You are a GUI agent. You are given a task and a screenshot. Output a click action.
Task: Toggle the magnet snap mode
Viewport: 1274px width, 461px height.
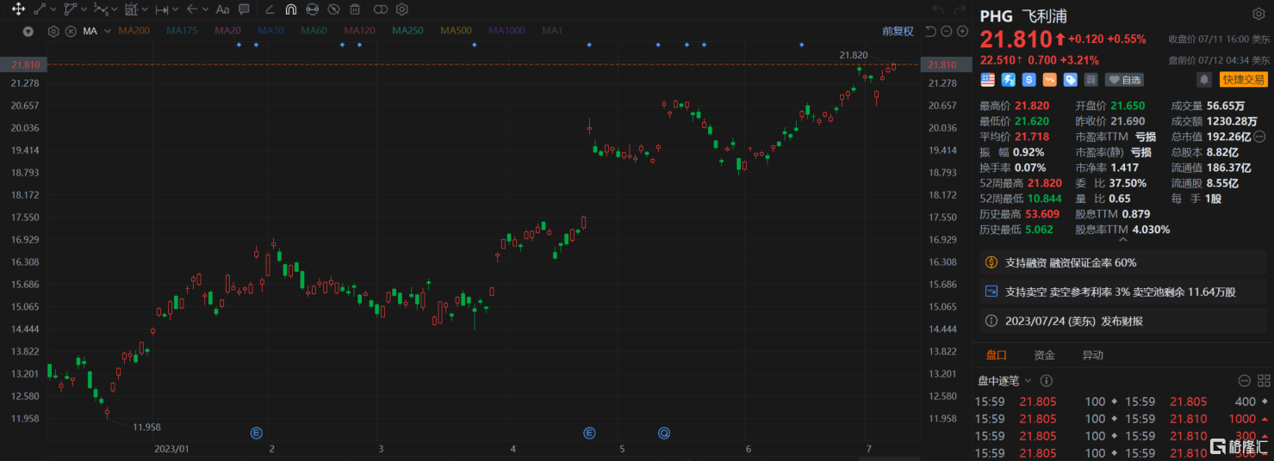click(x=291, y=9)
